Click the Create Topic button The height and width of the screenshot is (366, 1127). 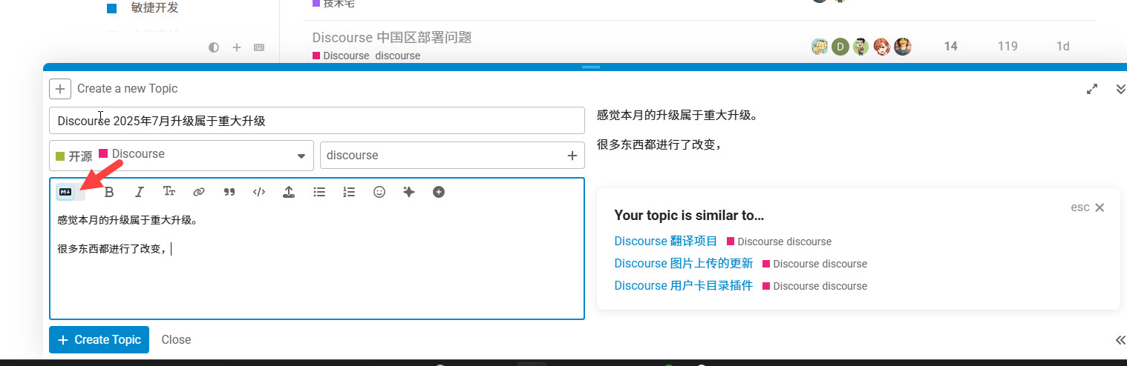coord(99,340)
